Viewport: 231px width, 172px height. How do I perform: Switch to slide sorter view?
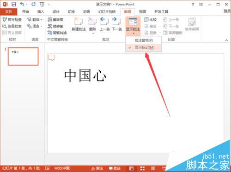(142, 168)
